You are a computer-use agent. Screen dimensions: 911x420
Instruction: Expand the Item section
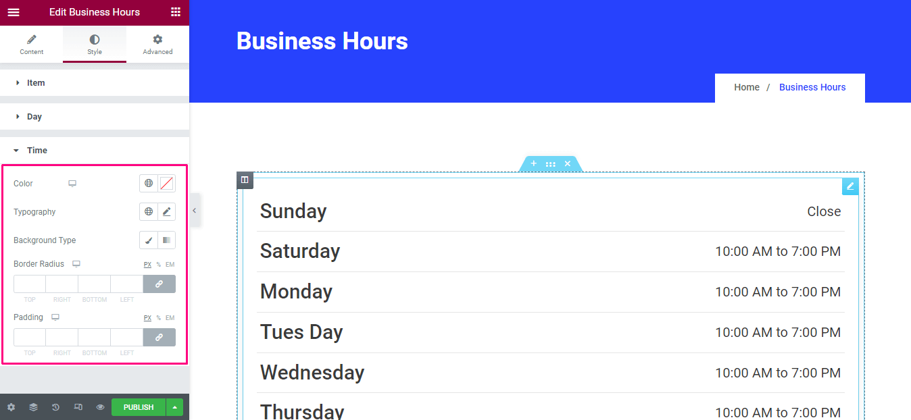(x=95, y=83)
